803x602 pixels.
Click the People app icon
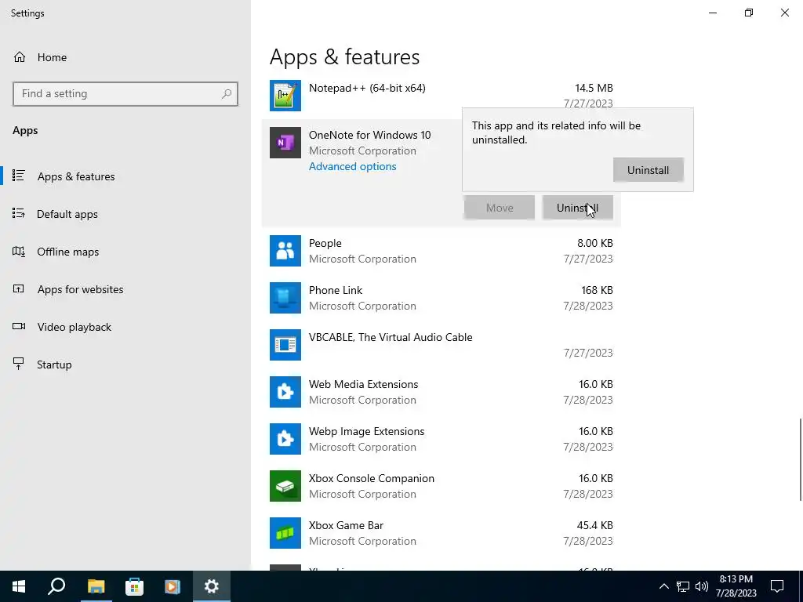coord(285,251)
